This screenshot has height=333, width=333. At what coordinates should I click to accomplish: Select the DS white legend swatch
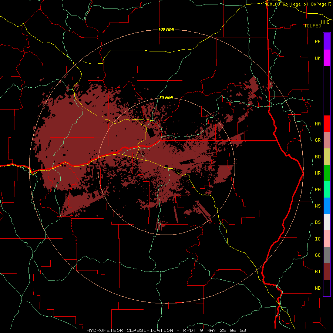327,222
